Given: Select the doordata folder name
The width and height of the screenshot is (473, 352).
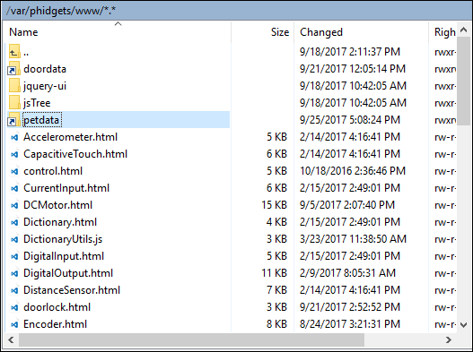Looking at the screenshot, I should [x=45, y=69].
